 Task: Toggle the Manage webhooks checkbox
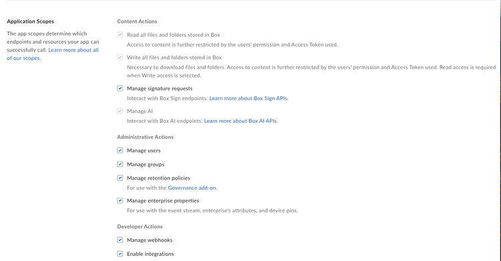120,240
